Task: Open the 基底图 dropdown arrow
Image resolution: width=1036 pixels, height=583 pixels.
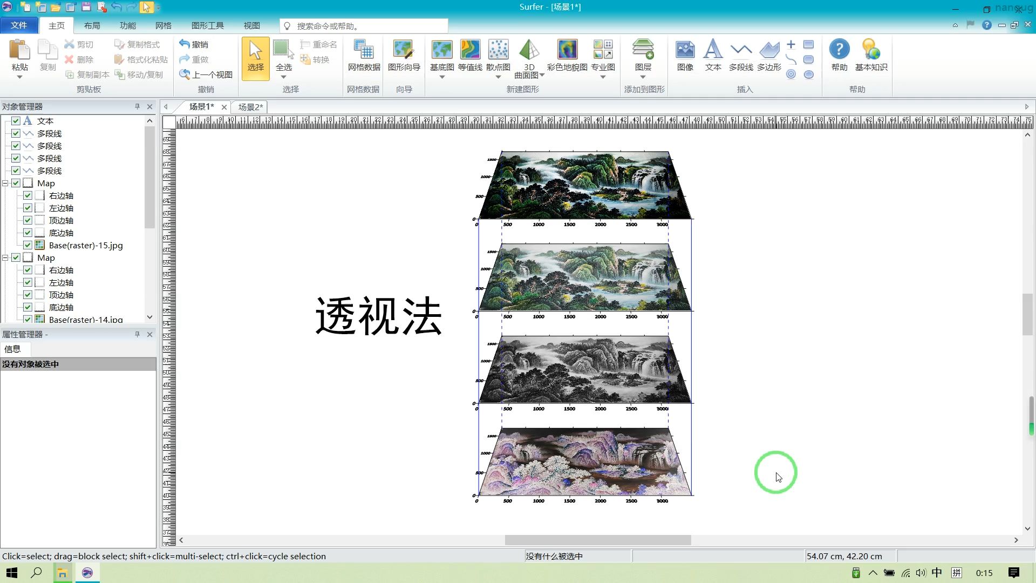Action: [x=442, y=77]
